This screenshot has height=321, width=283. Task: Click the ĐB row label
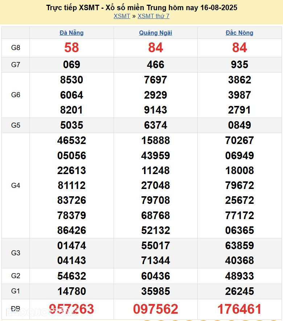pos(16,309)
